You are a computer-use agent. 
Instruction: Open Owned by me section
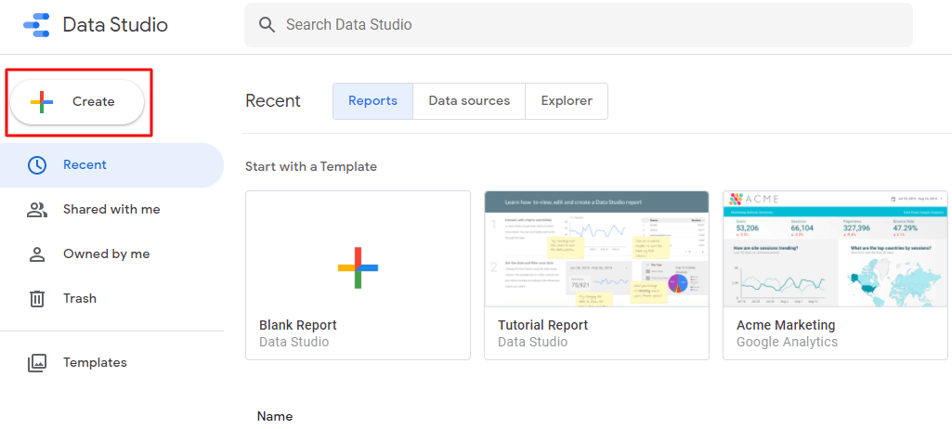point(111,254)
